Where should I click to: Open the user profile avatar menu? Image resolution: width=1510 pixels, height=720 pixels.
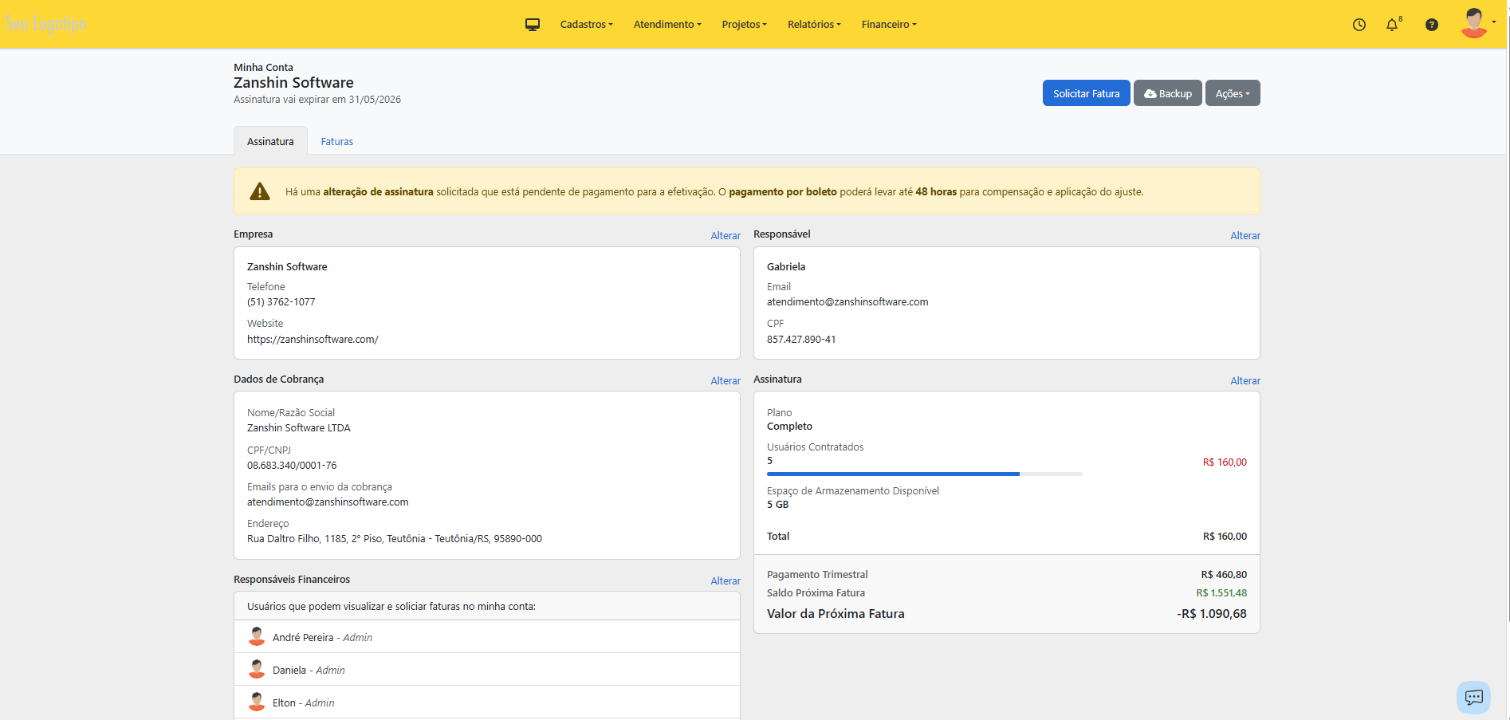[x=1476, y=23]
